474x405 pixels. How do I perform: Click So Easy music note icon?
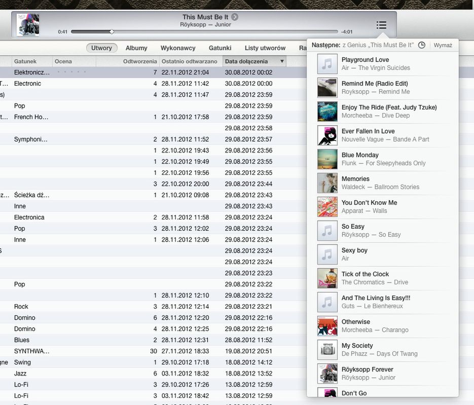327,231
